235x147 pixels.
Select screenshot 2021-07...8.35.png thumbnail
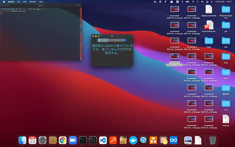coord(192,25)
